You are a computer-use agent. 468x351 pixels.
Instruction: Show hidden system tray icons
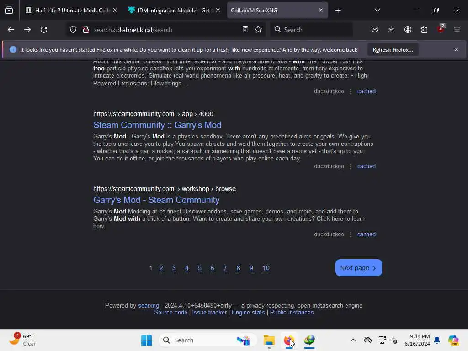(x=353, y=340)
